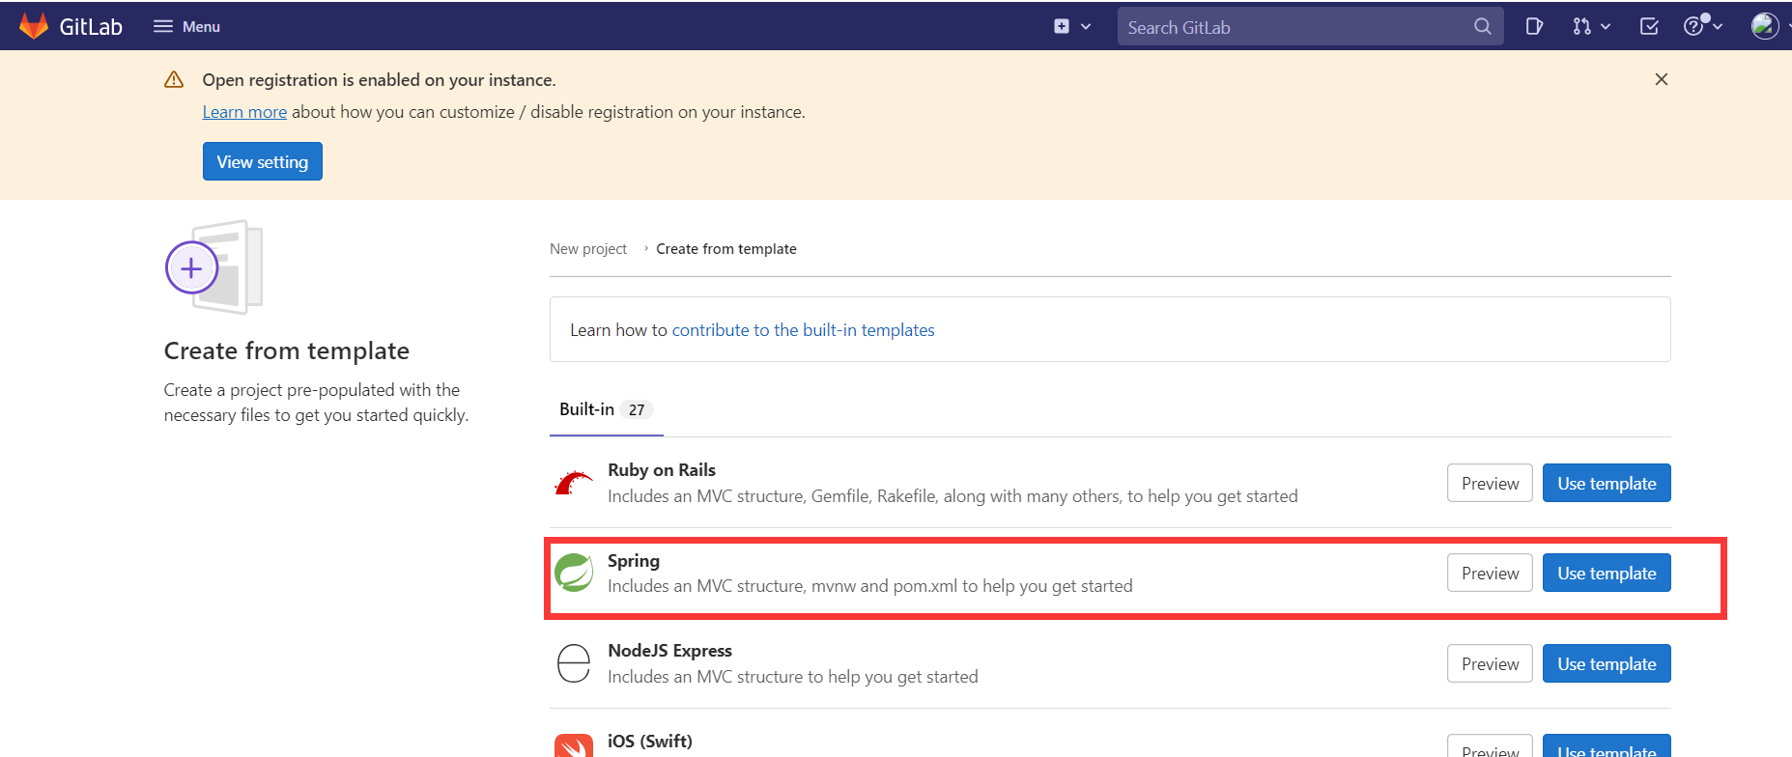Click the search magnifier icon

[x=1482, y=27]
